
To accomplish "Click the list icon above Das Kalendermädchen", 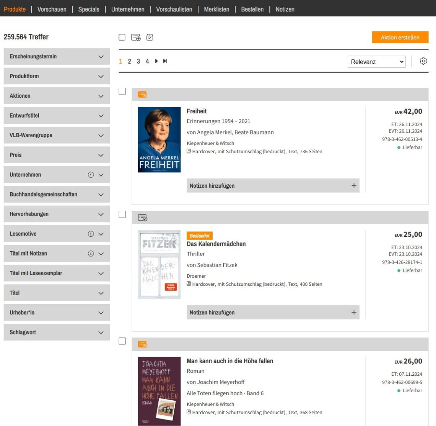I will pos(142,218).
